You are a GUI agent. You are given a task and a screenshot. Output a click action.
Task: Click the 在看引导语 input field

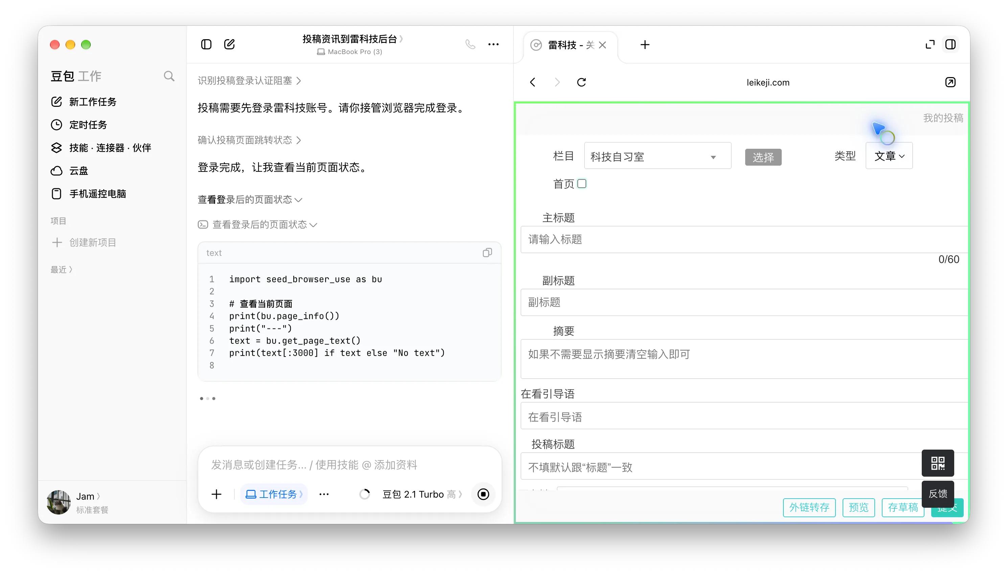click(x=744, y=416)
